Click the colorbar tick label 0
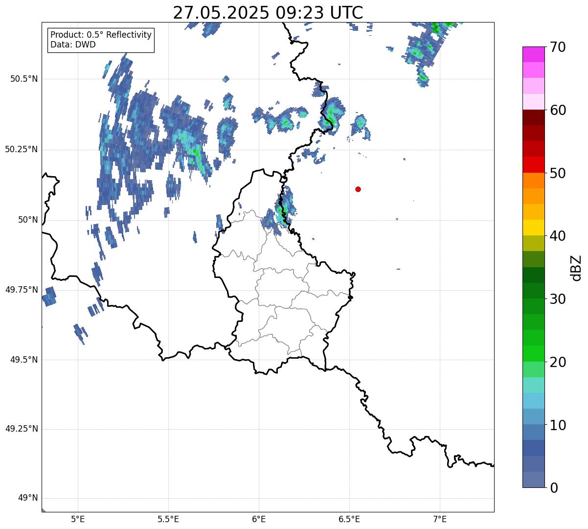 [x=553, y=488]
